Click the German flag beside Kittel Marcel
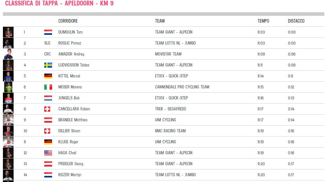325x182 pixels. (x=48, y=76)
